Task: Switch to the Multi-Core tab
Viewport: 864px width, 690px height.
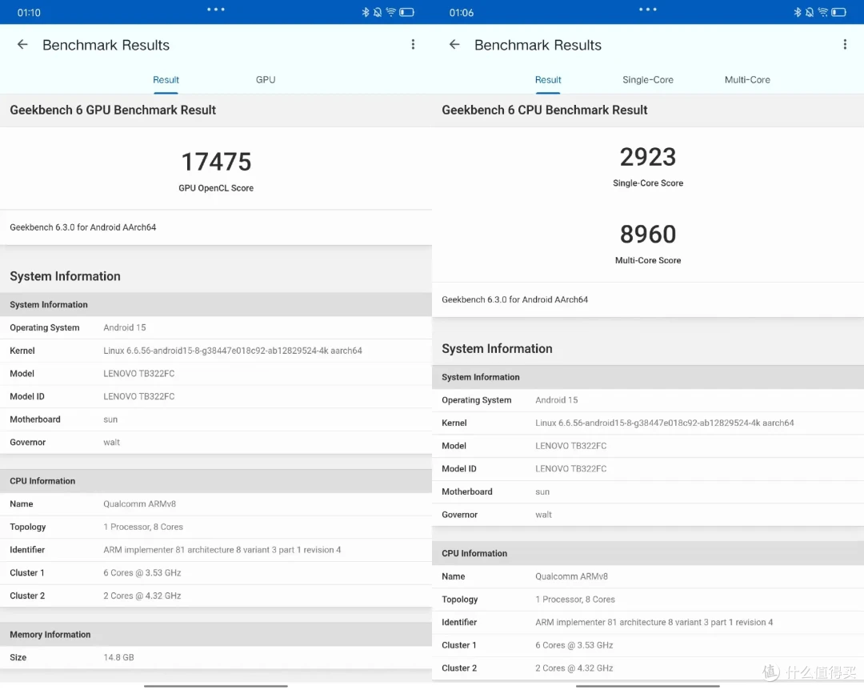Action: click(x=747, y=80)
